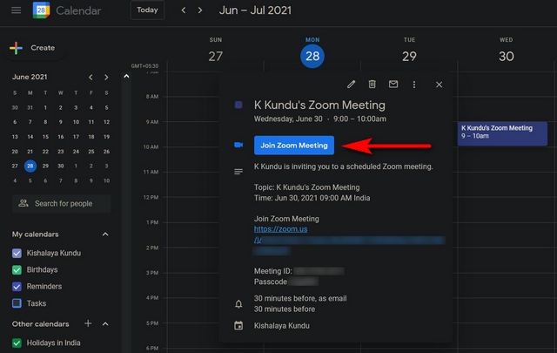
Task: Select June 28 in mini calendar
Action: click(30, 166)
